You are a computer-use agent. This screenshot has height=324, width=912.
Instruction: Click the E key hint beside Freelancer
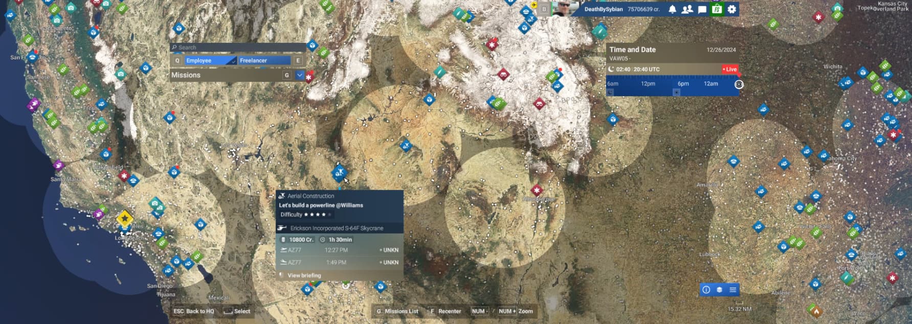[298, 60]
